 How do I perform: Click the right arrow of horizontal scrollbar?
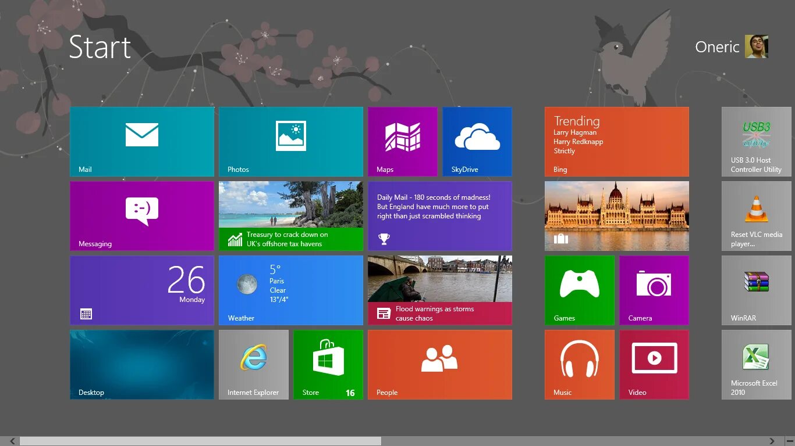click(772, 441)
